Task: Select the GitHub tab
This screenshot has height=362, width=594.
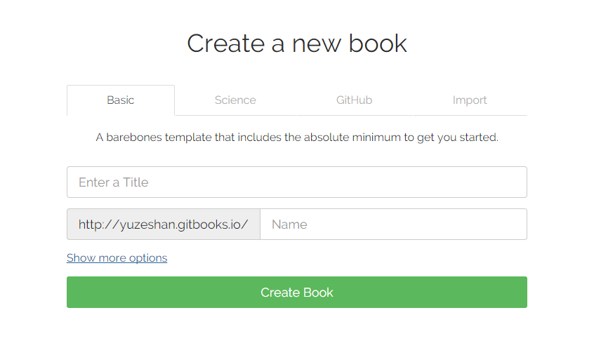Action: click(354, 100)
